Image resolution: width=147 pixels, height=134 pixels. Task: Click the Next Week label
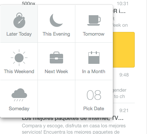click(x=56, y=71)
